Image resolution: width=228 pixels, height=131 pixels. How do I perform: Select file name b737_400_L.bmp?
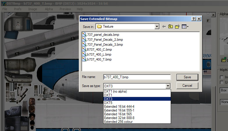99,54
